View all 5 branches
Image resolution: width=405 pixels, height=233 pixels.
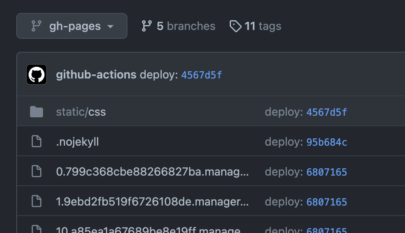point(179,26)
